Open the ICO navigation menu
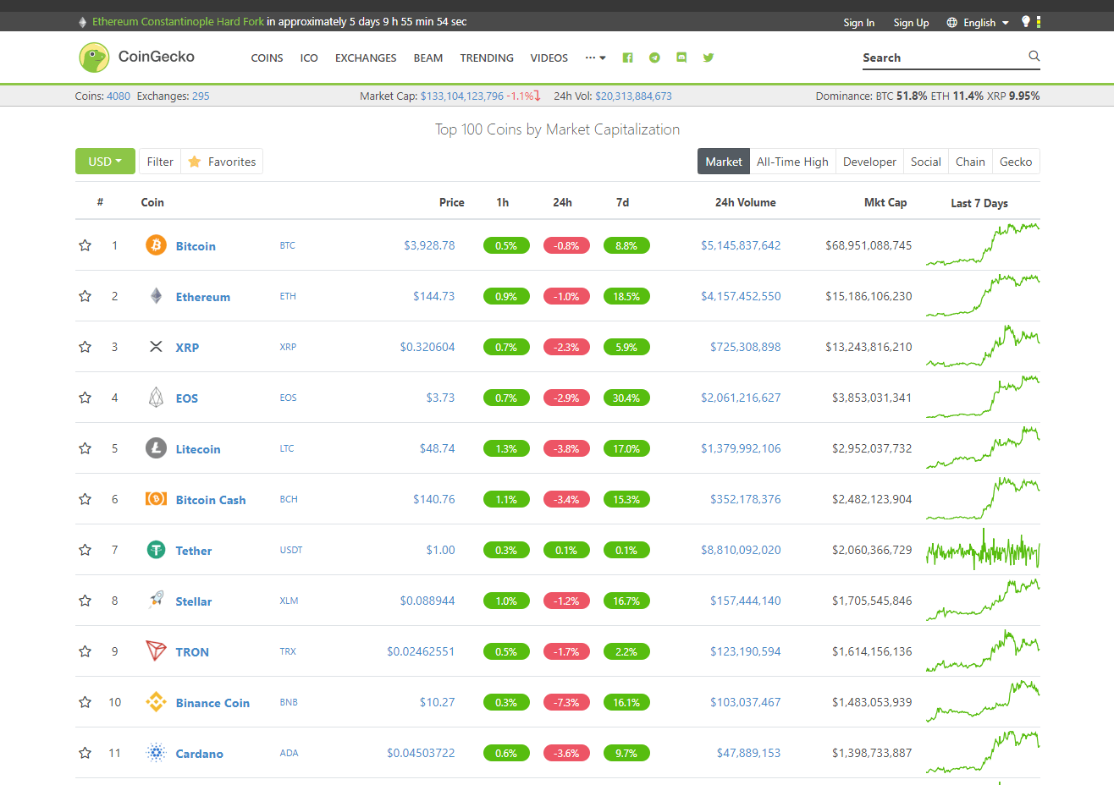The height and width of the screenshot is (785, 1114). point(309,58)
